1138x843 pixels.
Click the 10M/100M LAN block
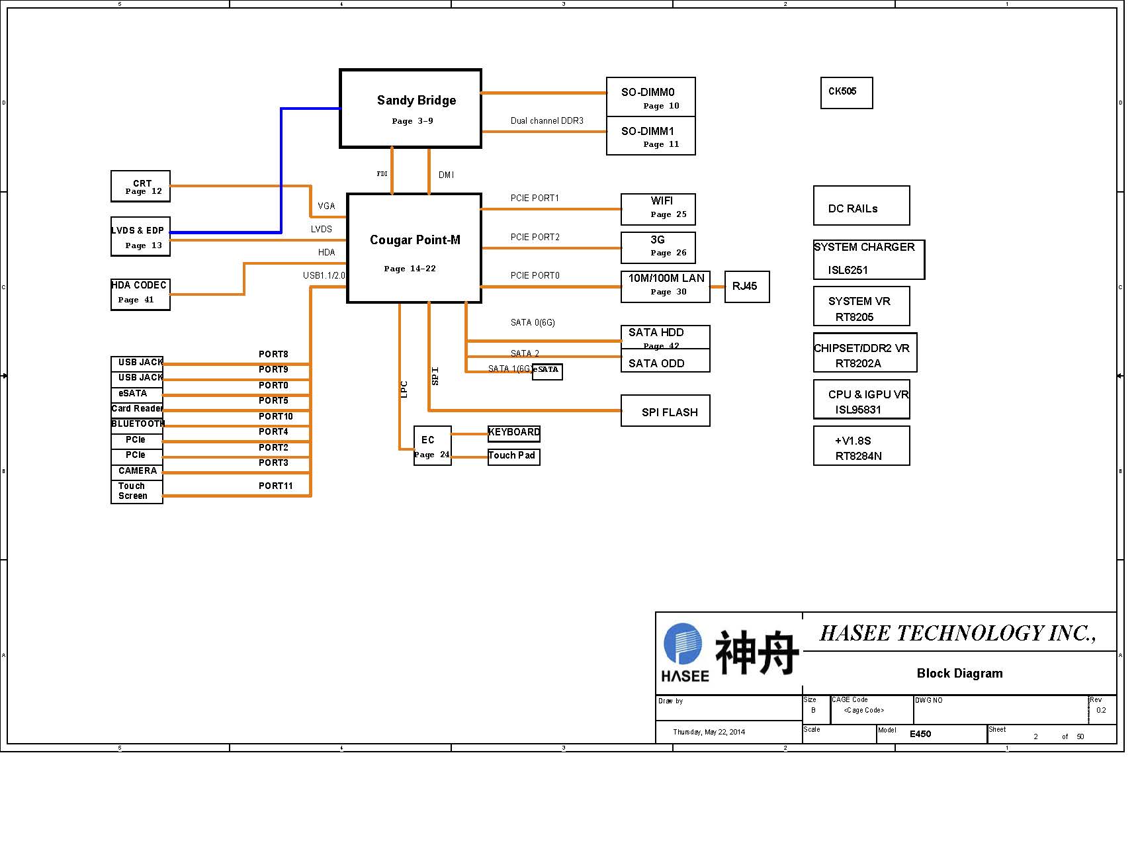[x=665, y=287]
